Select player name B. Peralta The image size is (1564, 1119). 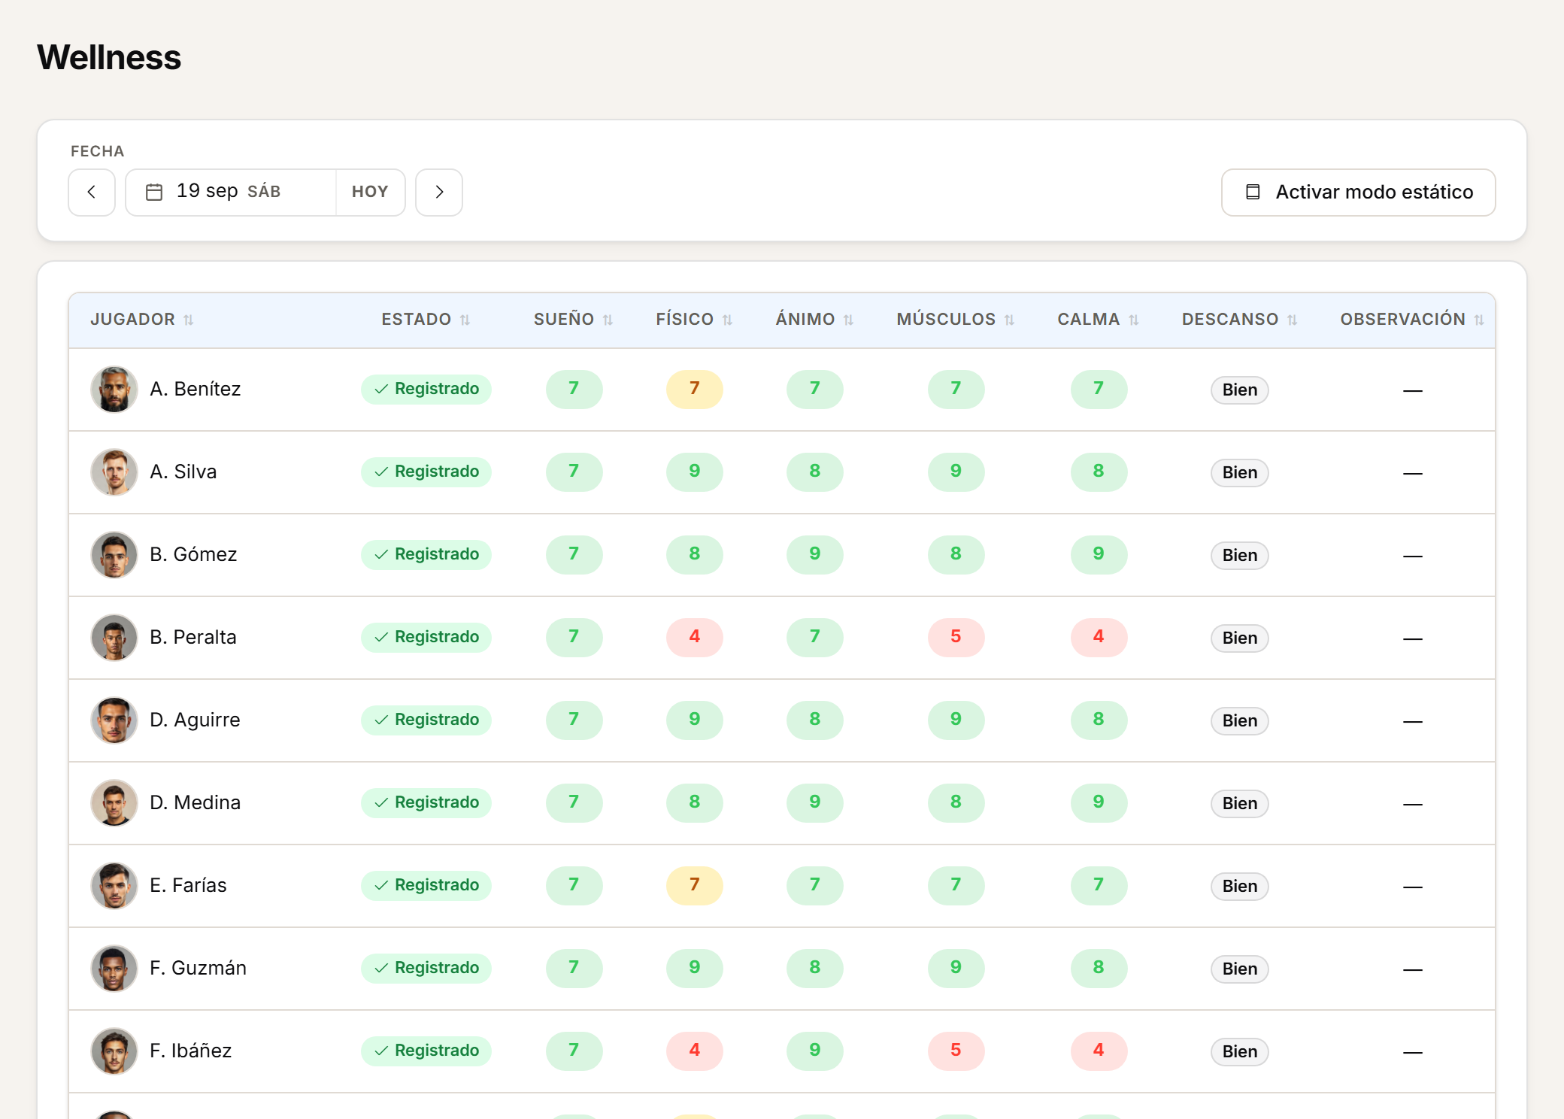(193, 637)
